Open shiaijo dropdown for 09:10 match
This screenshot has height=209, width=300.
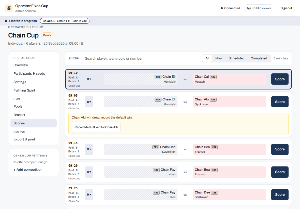point(89,79)
